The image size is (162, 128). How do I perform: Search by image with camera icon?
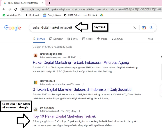pos(144,28)
